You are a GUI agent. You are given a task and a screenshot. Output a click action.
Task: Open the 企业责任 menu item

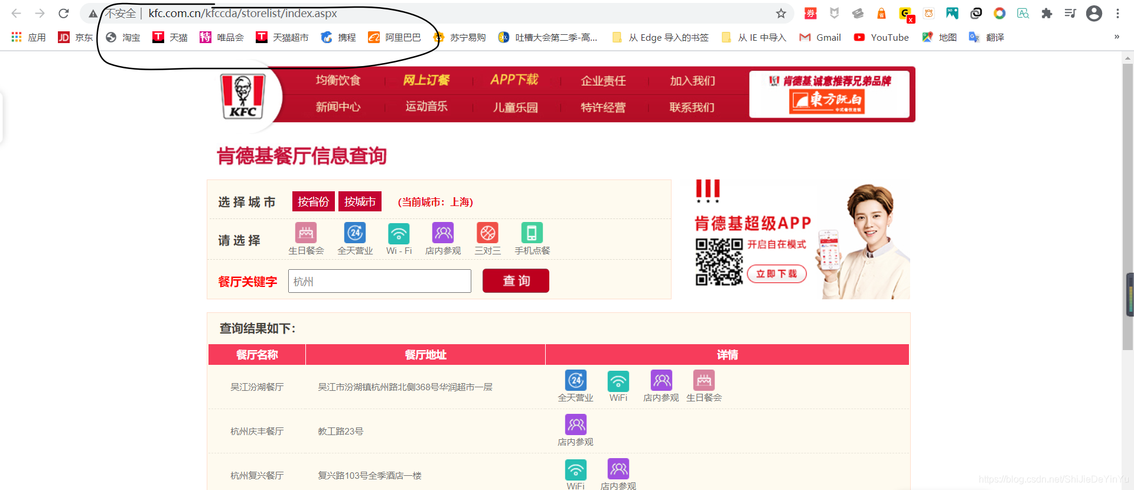603,81
